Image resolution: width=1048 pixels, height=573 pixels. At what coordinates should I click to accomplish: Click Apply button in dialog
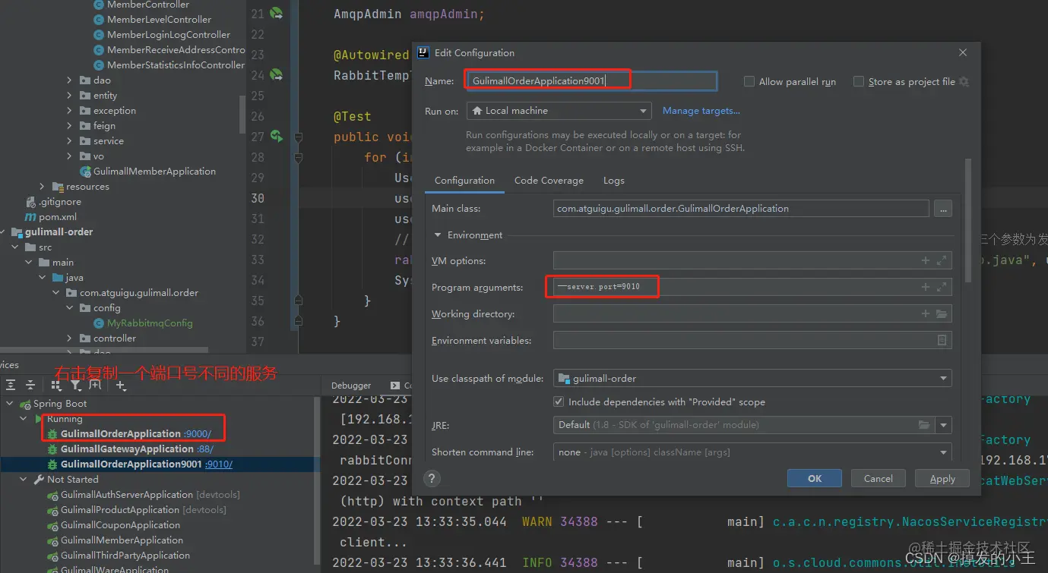tap(942, 478)
